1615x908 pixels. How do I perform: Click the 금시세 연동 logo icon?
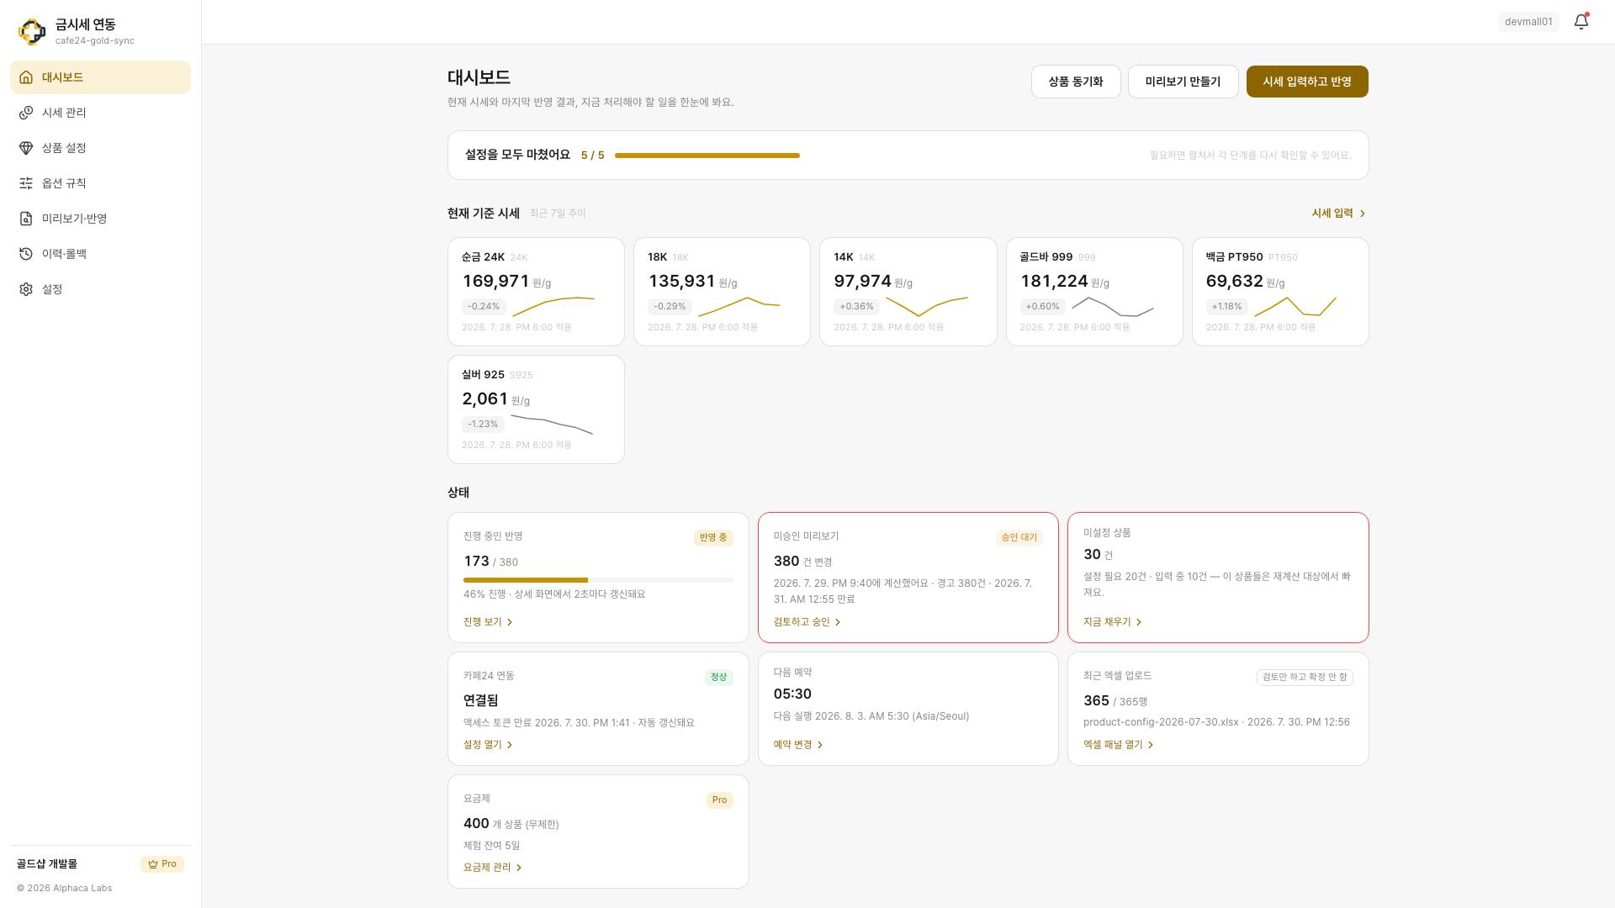pos(32,32)
